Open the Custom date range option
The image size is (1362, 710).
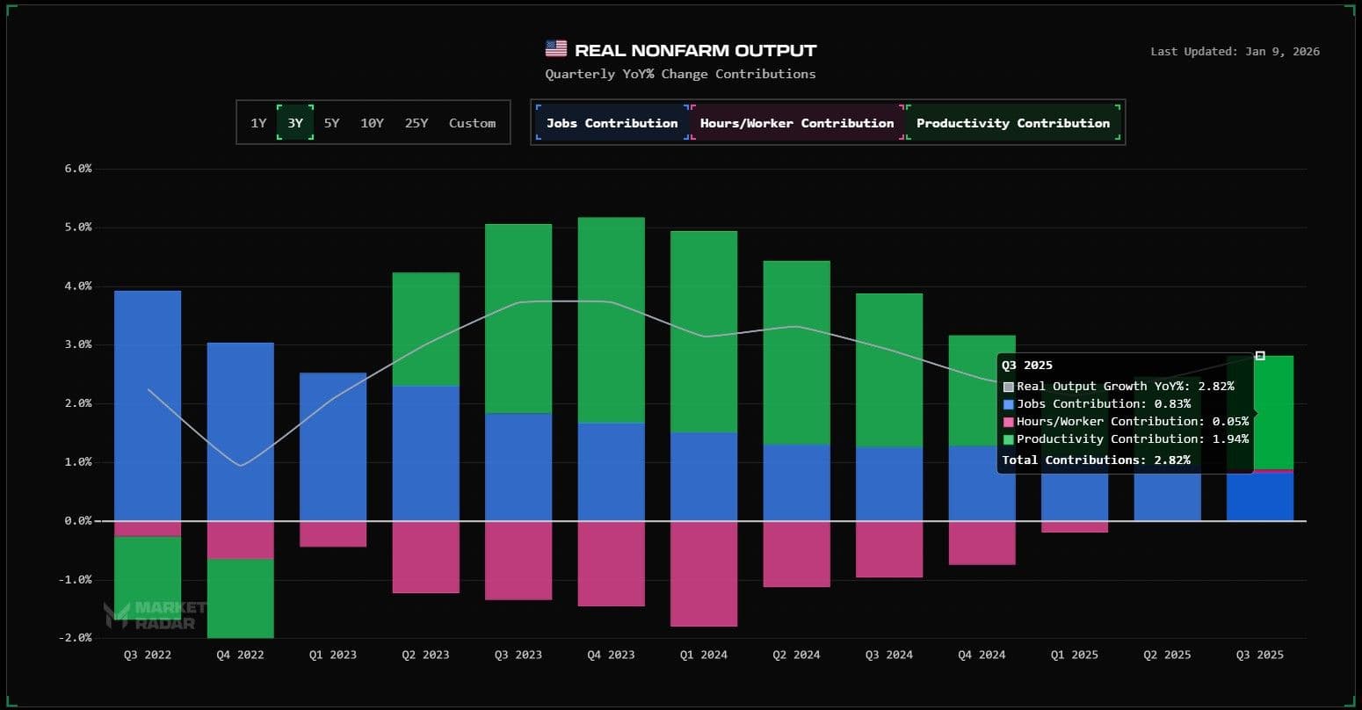(x=472, y=123)
